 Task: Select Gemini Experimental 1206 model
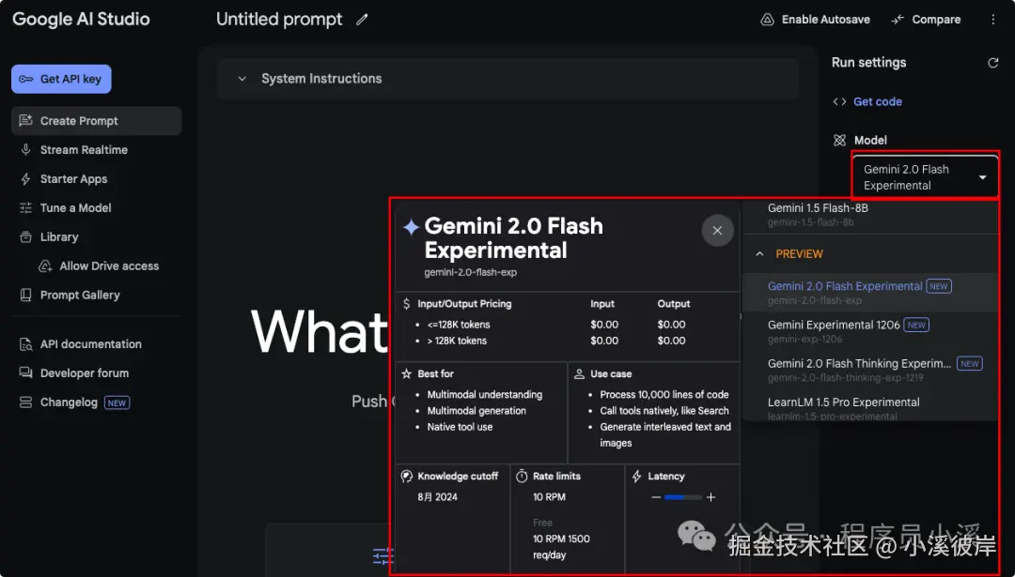[x=870, y=331]
